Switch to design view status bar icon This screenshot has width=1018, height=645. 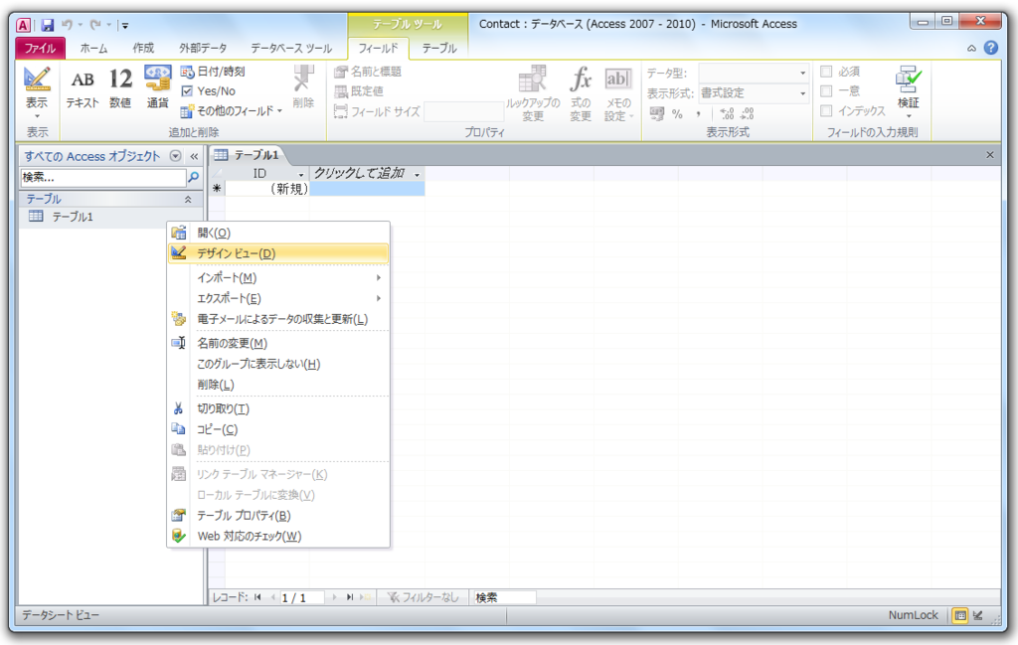coord(978,615)
